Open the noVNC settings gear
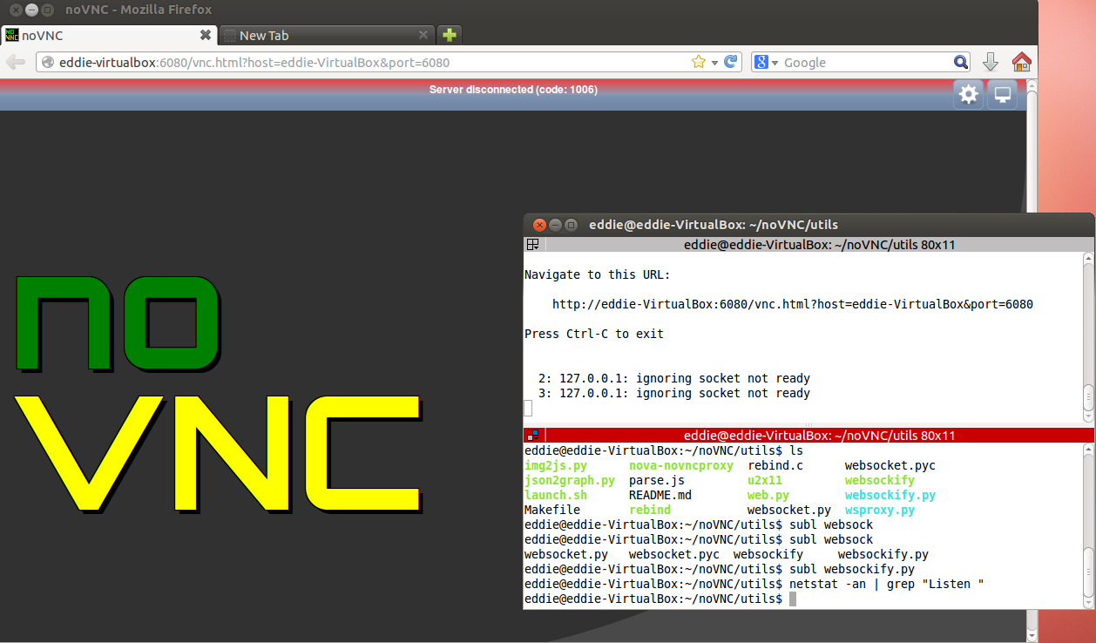The image size is (1096, 643). tap(969, 94)
